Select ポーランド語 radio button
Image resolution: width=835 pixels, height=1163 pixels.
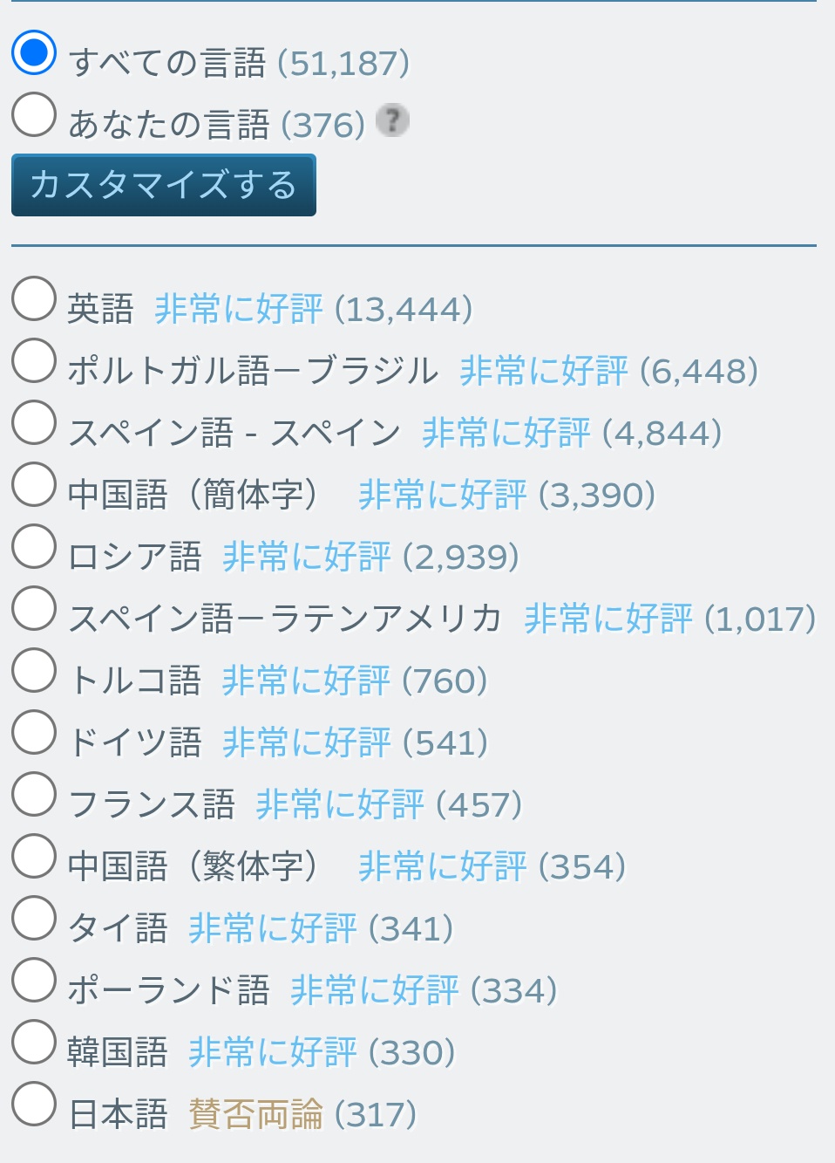(34, 980)
